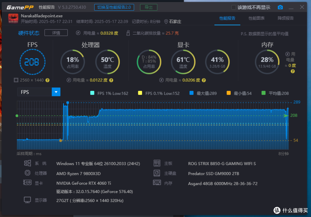Click NVIDIA GeForce RTX 4060 Ti text

(84, 183)
